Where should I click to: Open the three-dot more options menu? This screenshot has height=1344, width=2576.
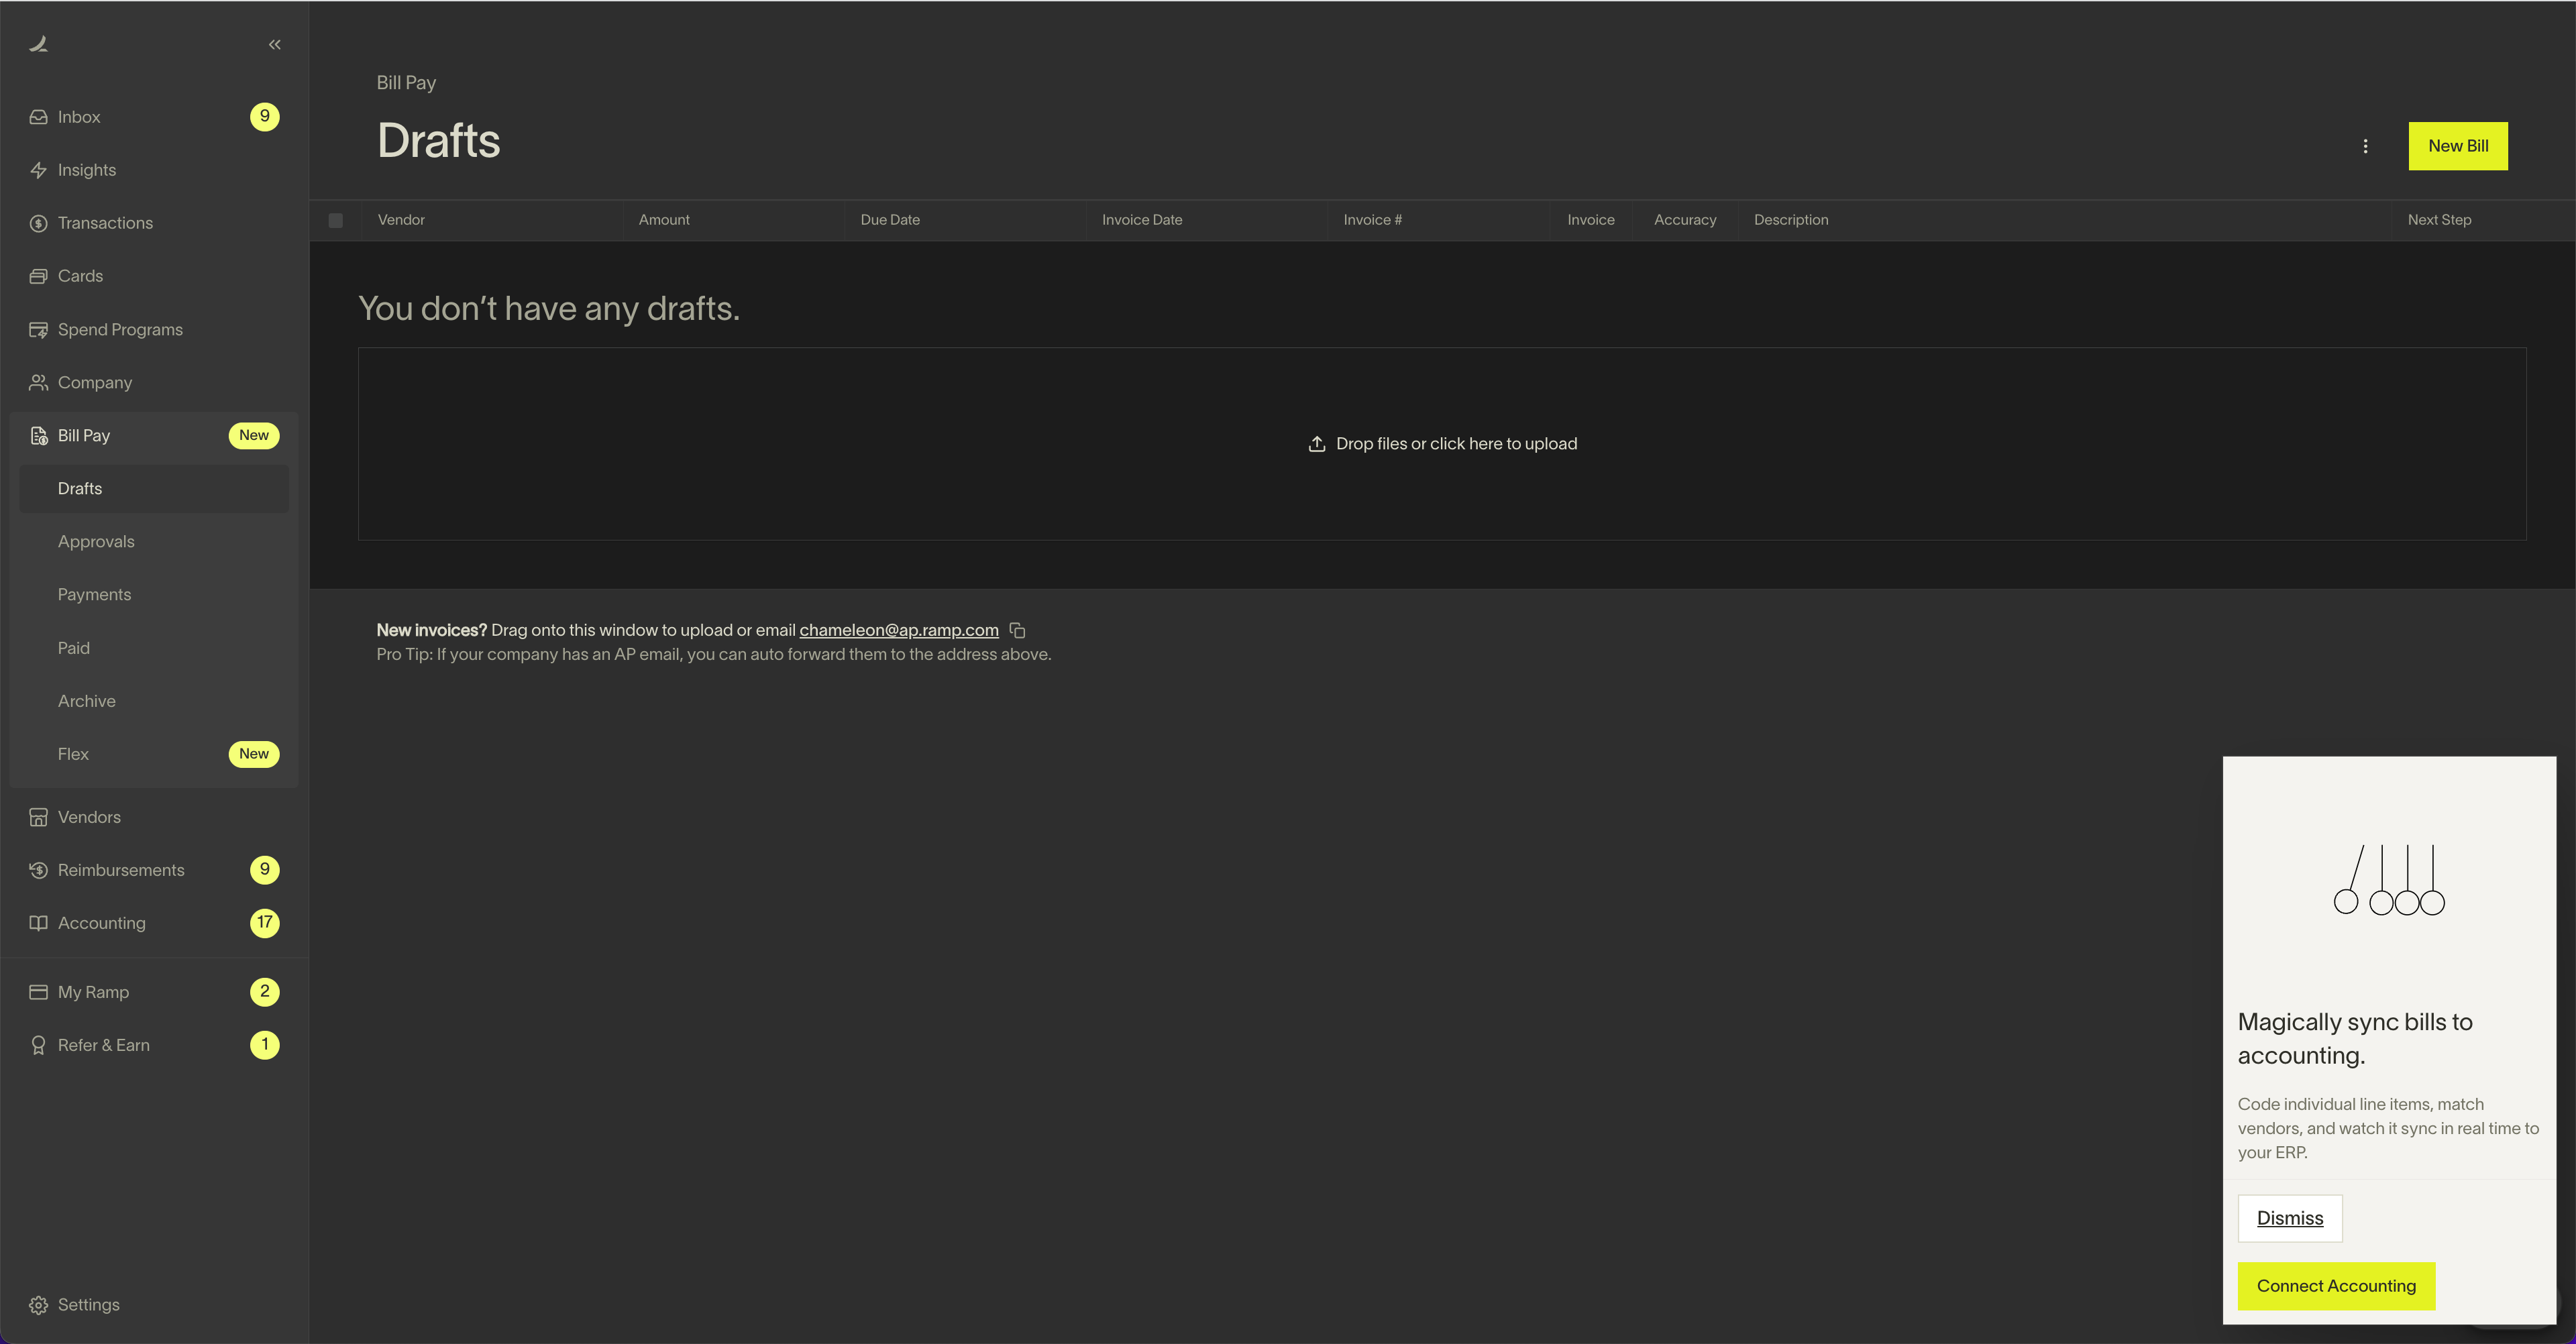tap(2365, 147)
